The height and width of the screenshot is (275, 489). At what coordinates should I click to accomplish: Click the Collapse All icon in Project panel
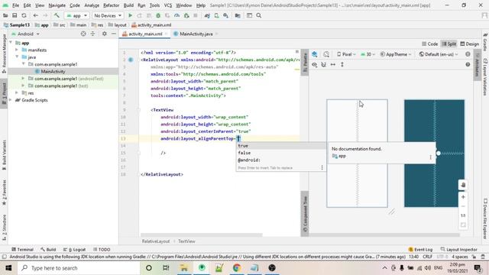click(x=92, y=34)
